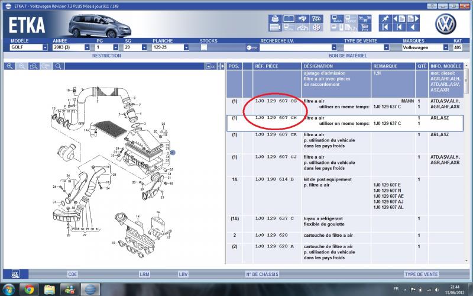Click the blank screen frame icon
Viewport: 473px width, 296px height.
click(x=289, y=19)
